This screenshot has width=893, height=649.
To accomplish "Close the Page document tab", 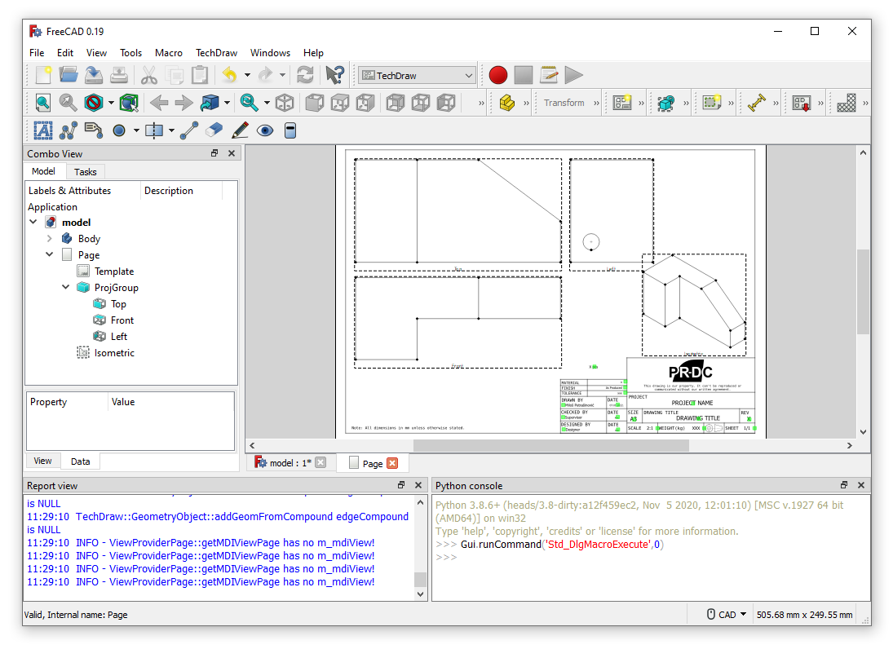I will 392,463.
